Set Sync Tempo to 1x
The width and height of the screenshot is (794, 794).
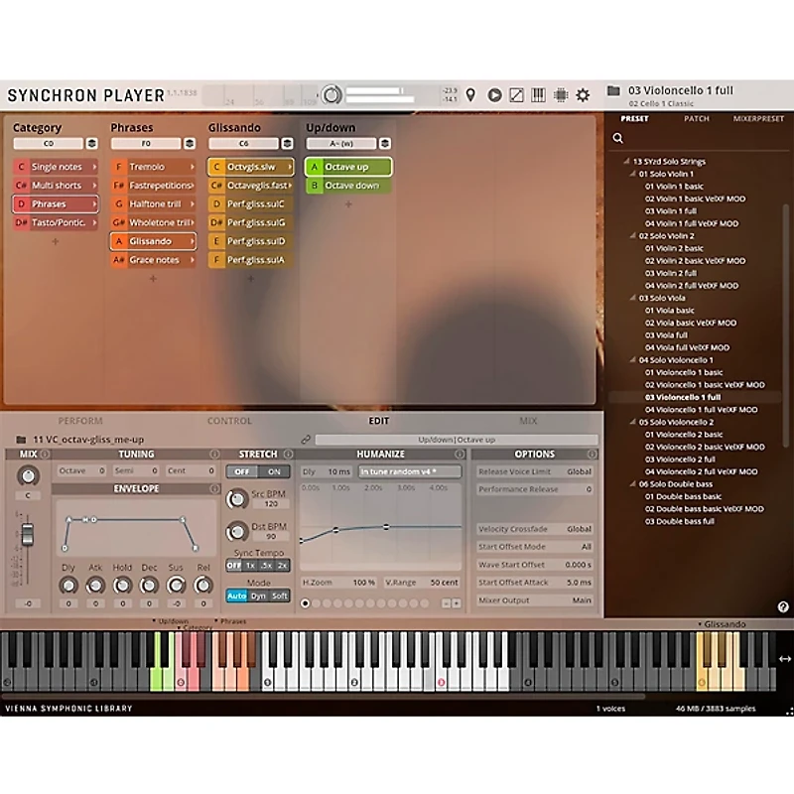coord(250,565)
